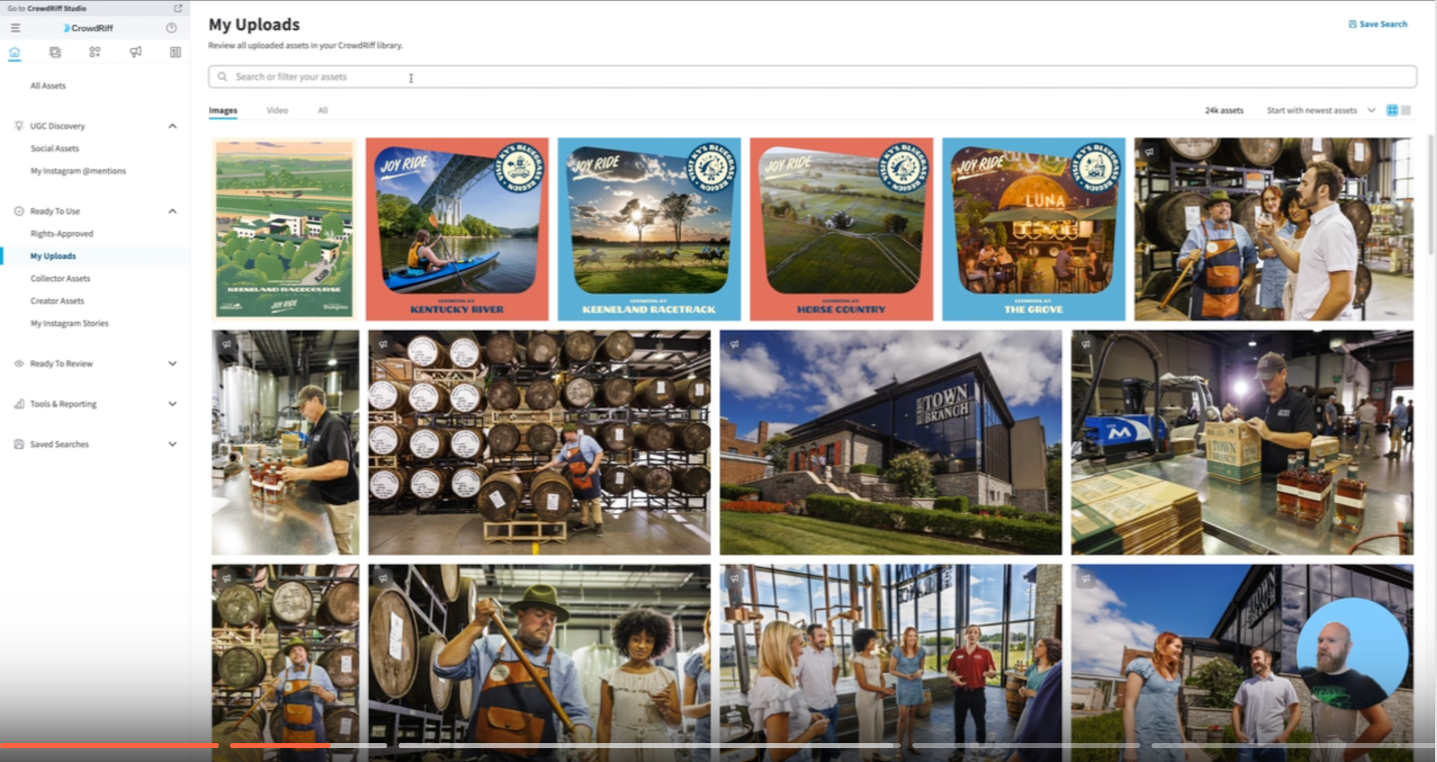Viewport: 1437px width, 762px height.
Task: Open the Town Branch building exterior photo
Action: click(891, 442)
